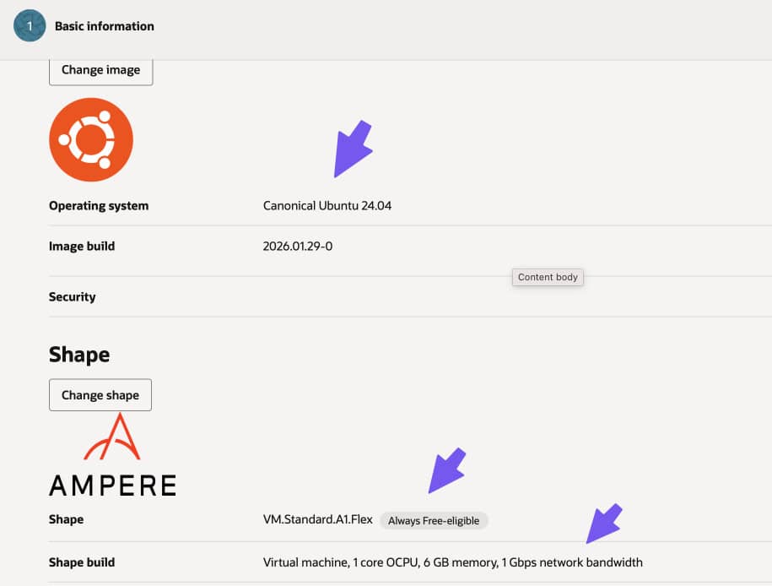The height and width of the screenshot is (586, 772).
Task: Click the Canonical Ubuntu 24.04 label
Action: (327, 205)
